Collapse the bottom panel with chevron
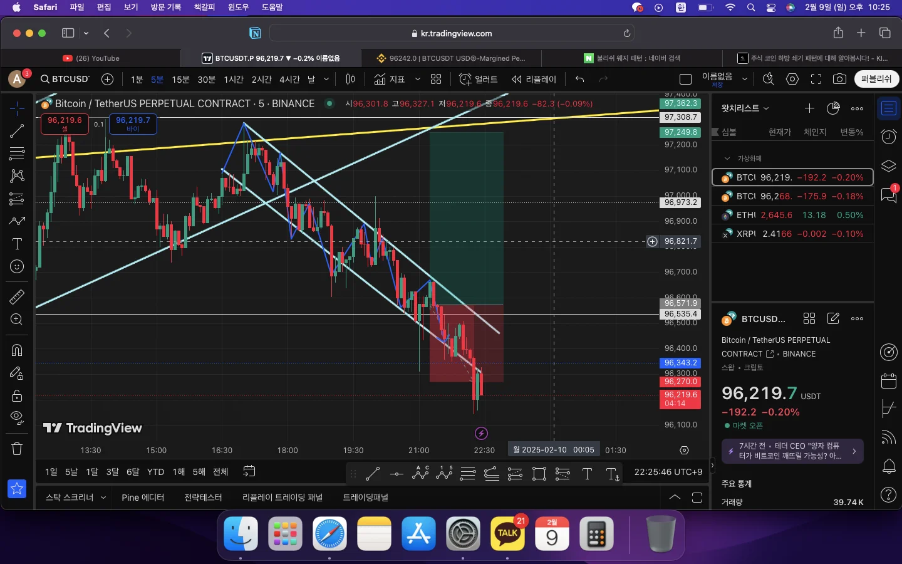 [675, 498]
